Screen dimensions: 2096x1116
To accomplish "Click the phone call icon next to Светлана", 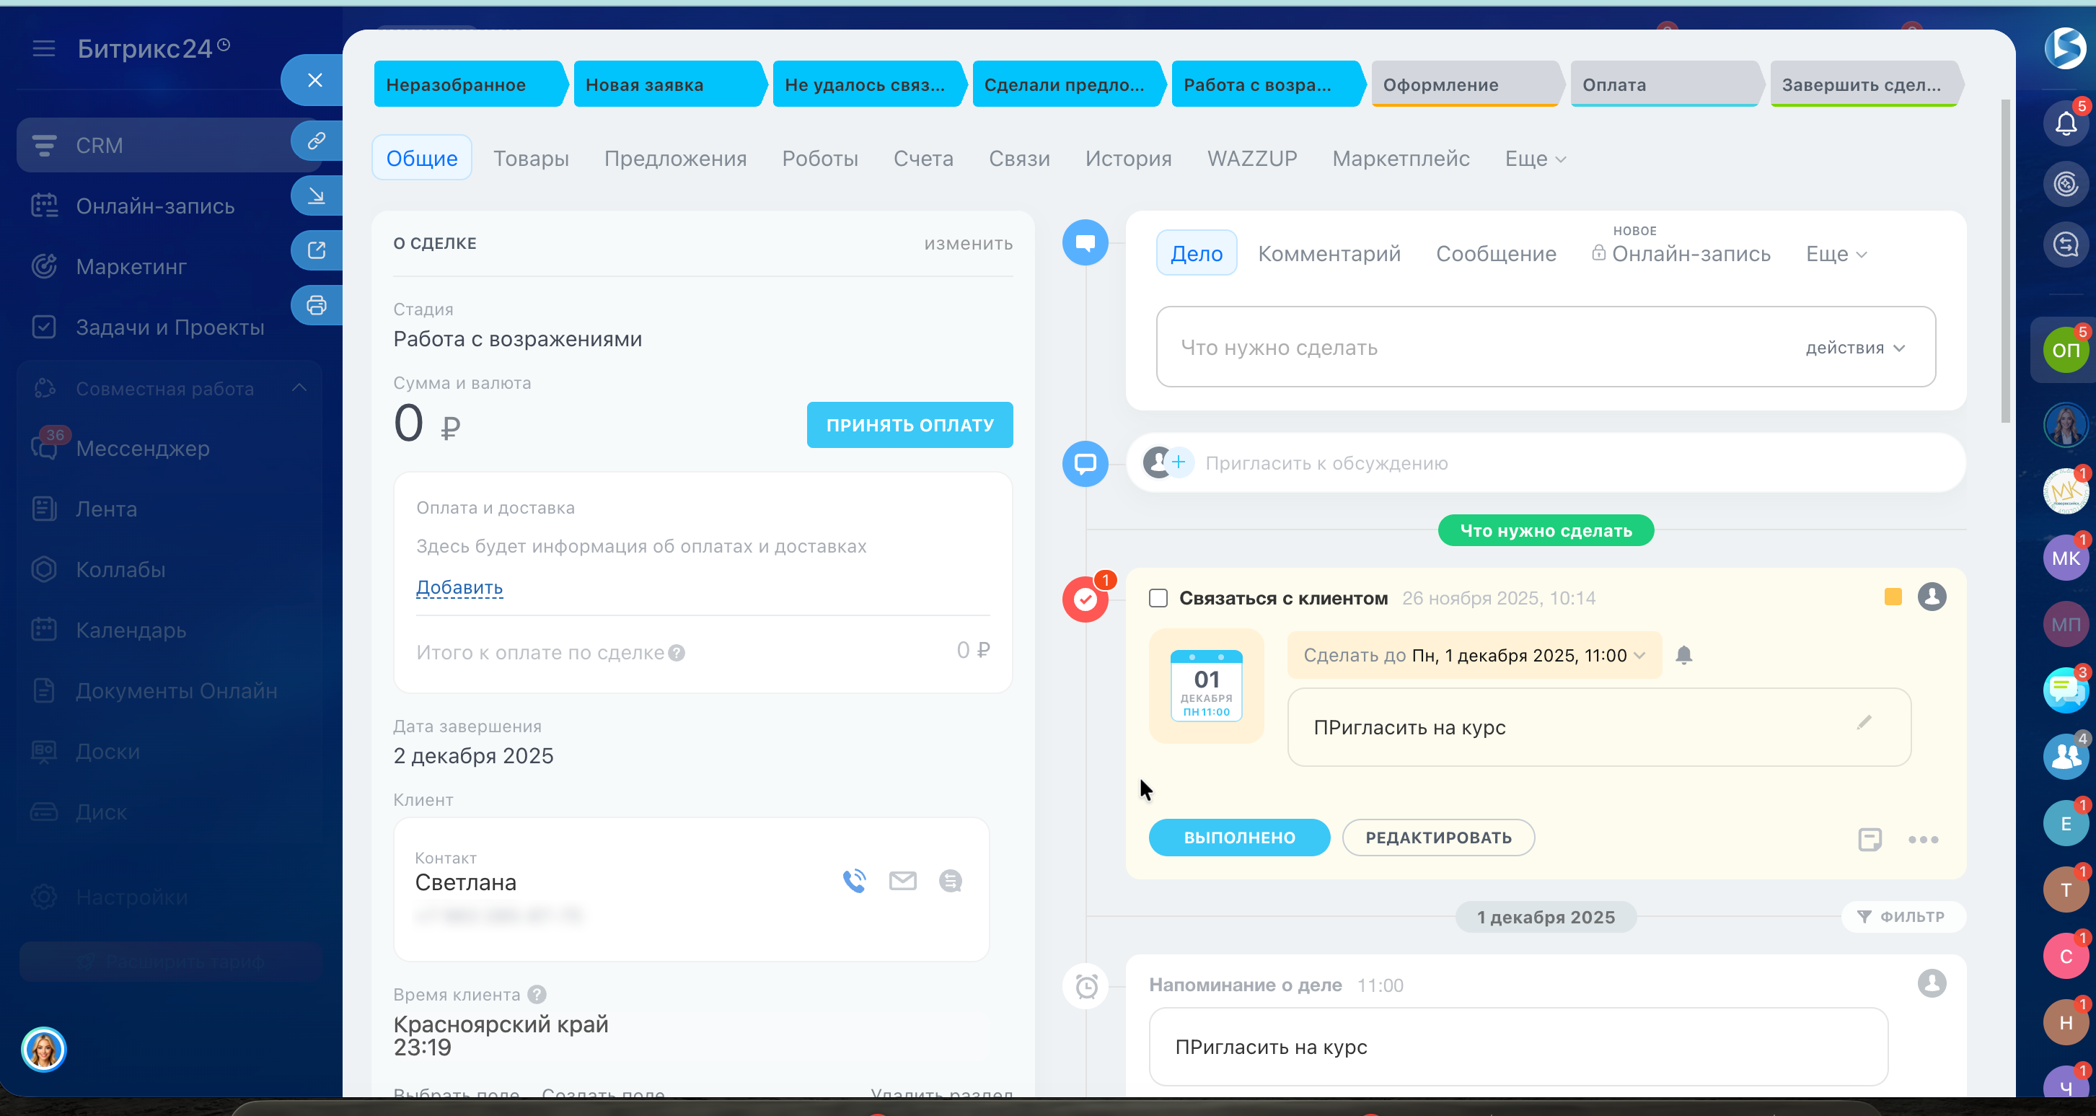I will [853, 881].
